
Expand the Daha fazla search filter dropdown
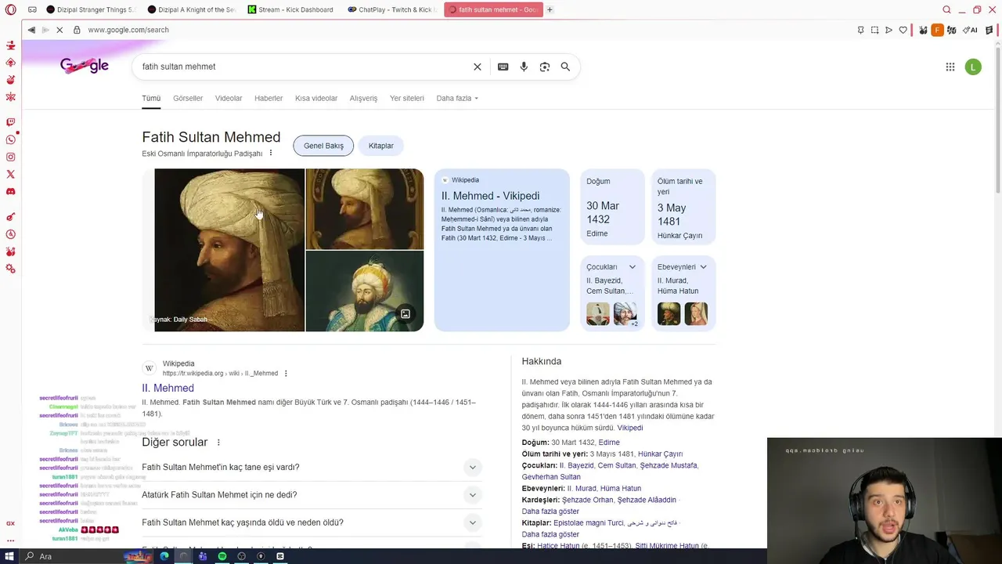tap(457, 99)
